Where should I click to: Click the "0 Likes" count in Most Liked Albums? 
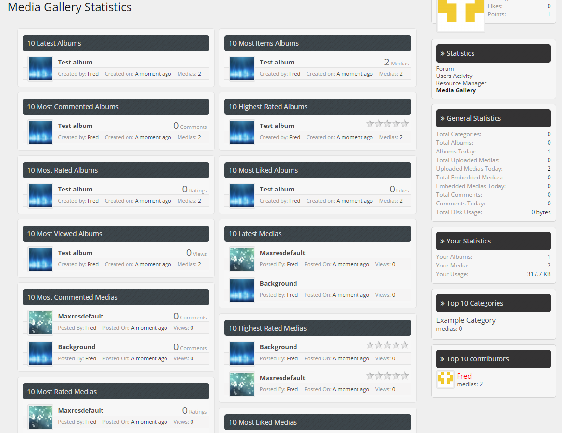pos(399,189)
